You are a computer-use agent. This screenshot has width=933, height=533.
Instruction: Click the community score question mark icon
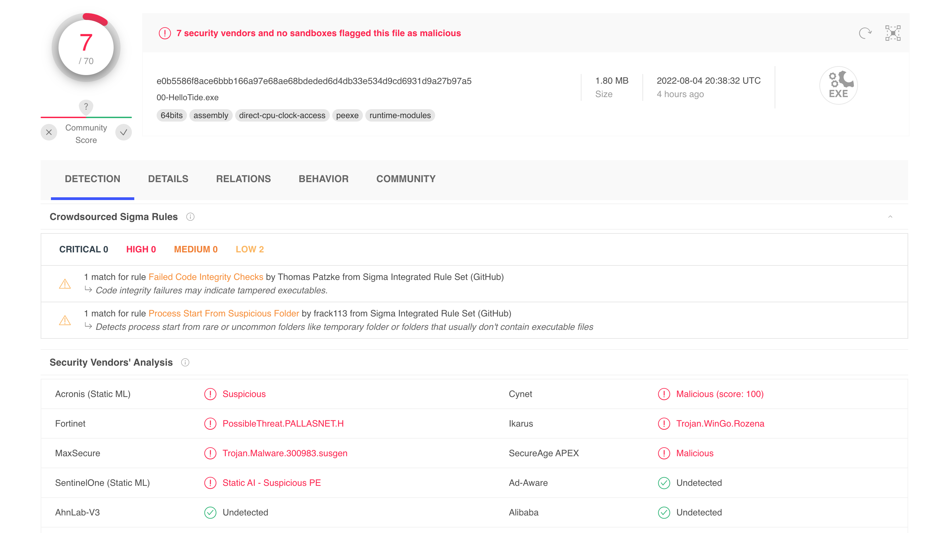point(86,106)
